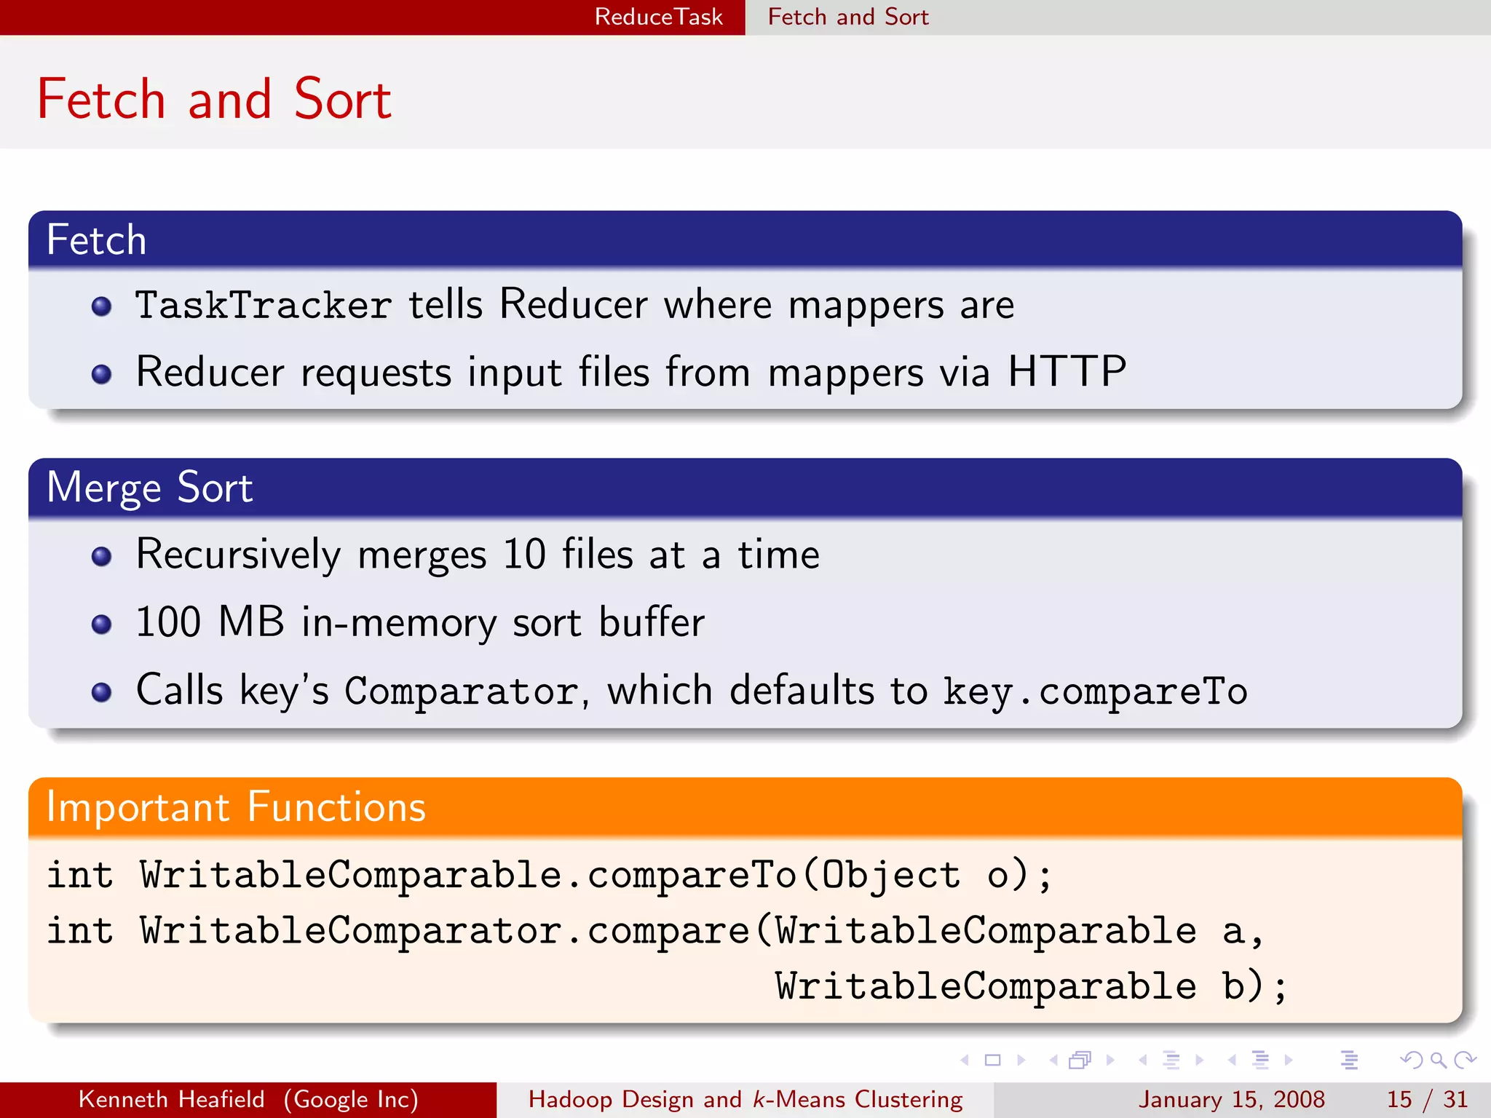Click the Reducer requests input files bullet
The image size is (1491, 1118).
pos(631,373)
